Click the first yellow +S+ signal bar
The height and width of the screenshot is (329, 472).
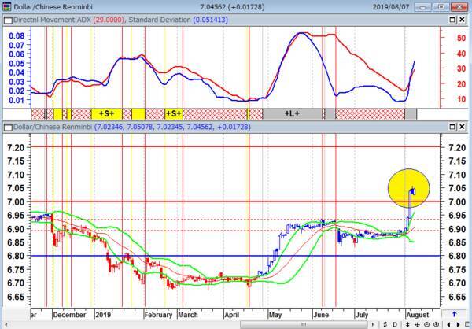tap(106, 114)
